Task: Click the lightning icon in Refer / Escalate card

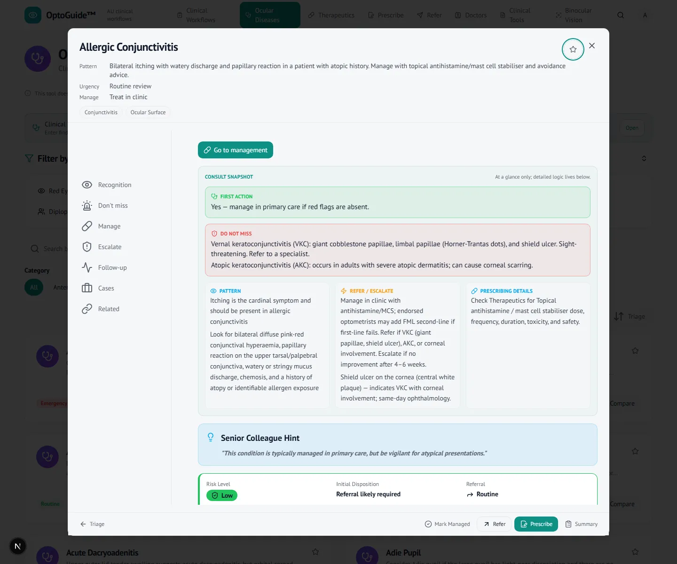Action: pos(344,291)
